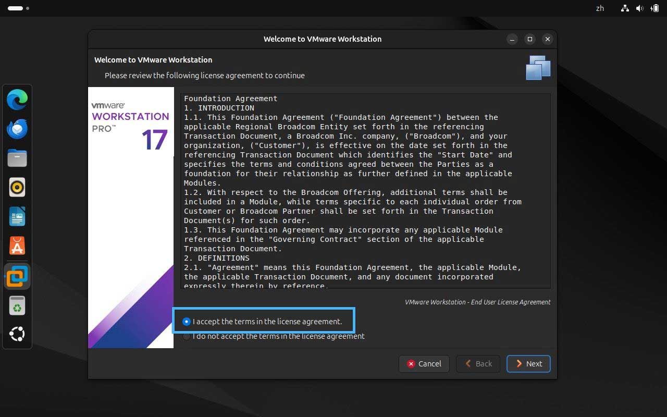This screenshot has height=417, width=667.
Task: Close the VMware Workstation welcome window
Action: pos(547,39)
